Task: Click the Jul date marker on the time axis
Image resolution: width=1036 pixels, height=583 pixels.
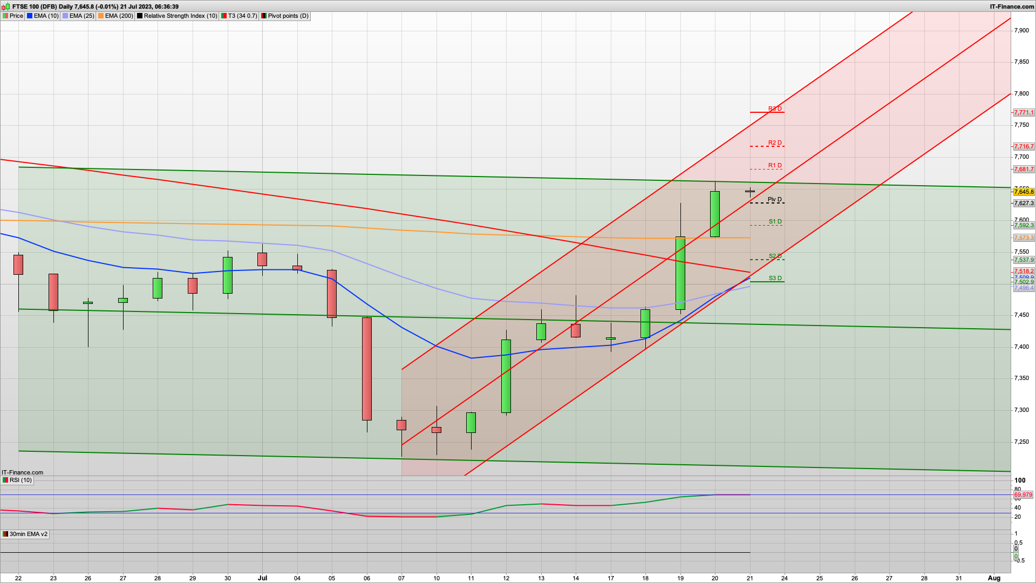Action: (x=262, y=578)
